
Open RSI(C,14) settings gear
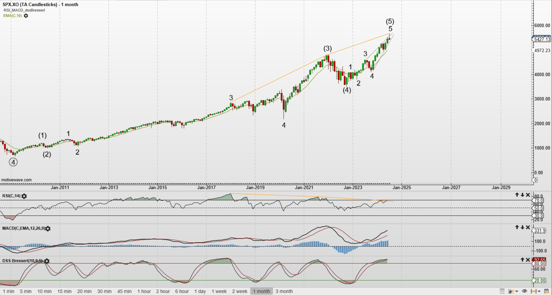coord(24,196)
